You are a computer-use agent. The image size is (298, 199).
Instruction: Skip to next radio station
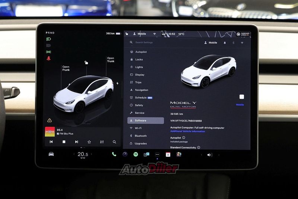(76, 142)
